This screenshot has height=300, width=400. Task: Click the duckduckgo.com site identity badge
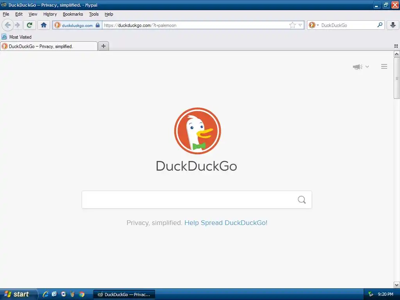tap(77, 25)
